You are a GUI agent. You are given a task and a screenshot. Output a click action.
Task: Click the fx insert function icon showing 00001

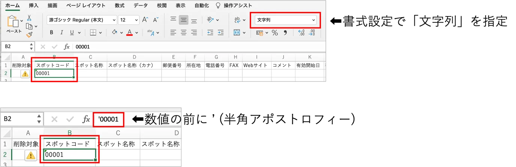67,47
